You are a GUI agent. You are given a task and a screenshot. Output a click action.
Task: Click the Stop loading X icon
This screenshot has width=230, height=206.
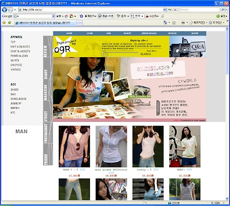[175, 10]
